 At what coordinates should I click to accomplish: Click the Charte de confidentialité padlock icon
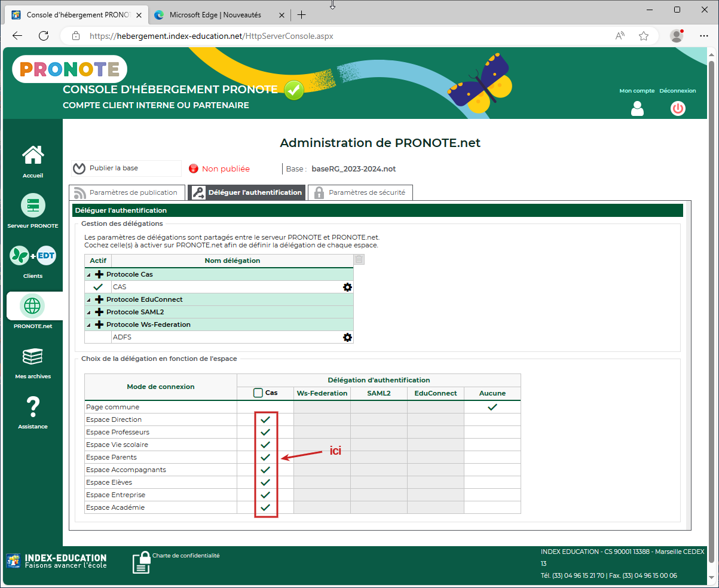(141, 561)
